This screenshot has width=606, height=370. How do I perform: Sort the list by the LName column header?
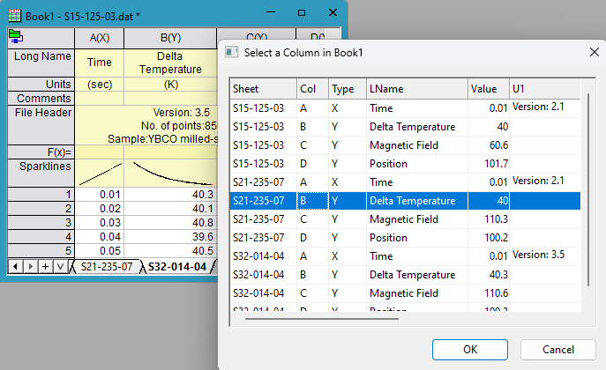(415, 88)
